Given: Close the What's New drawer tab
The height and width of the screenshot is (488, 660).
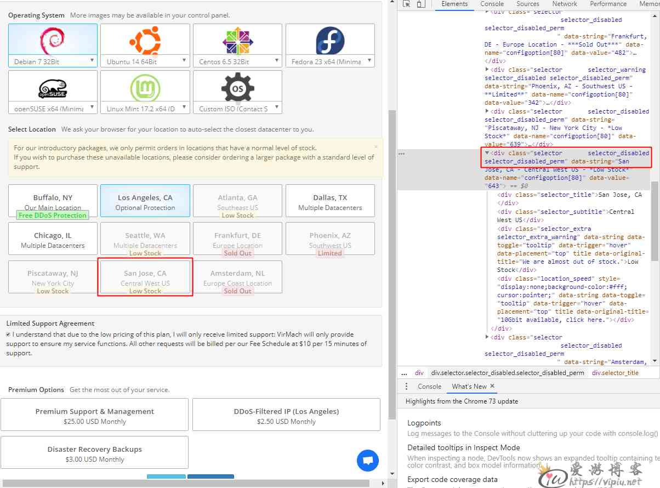Looking at the screenshot, I should coord(492,386).
